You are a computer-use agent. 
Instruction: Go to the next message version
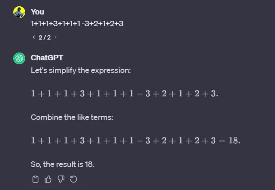(55, 37)
